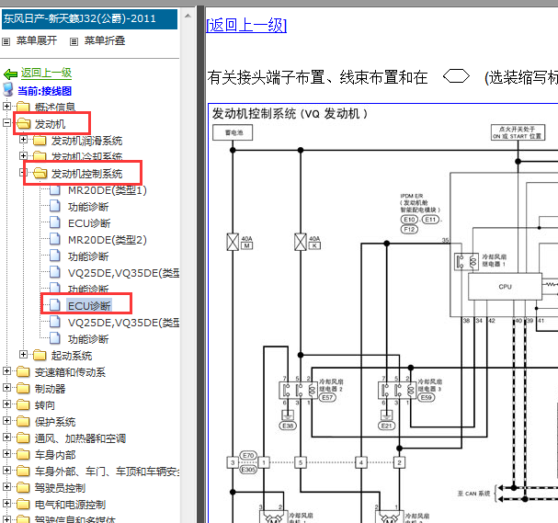Expand the 发动机润滑系统 folder
The width and height of the screenshot is (558, 523).
click(x=24, y=139)
